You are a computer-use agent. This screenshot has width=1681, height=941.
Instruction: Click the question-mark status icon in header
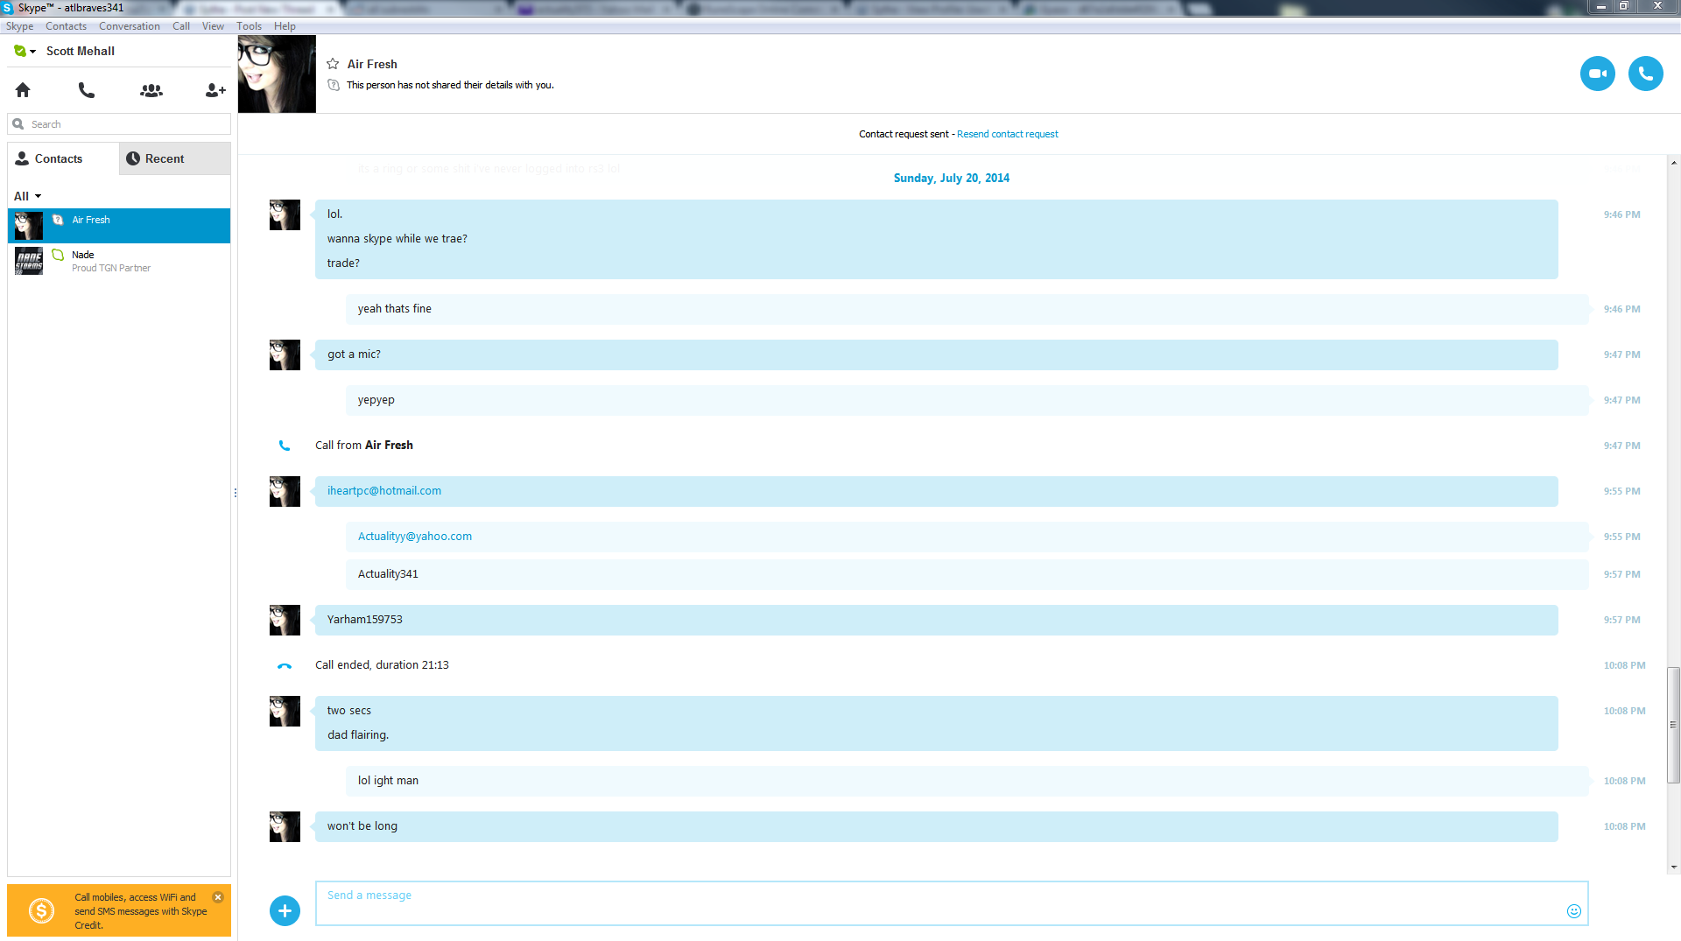click(334, 85)
